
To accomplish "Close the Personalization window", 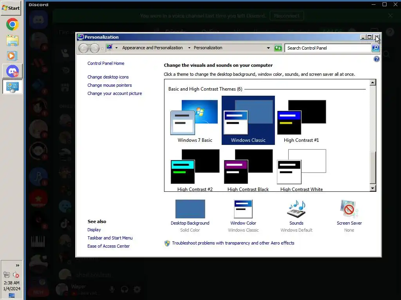I will coord(377,37).
